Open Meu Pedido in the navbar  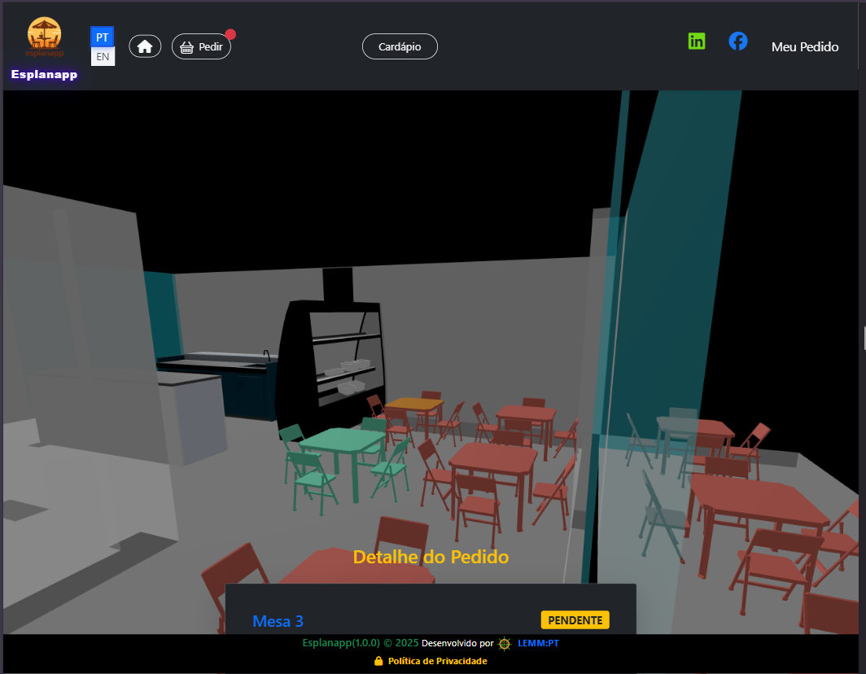click(x=804, y=46)
